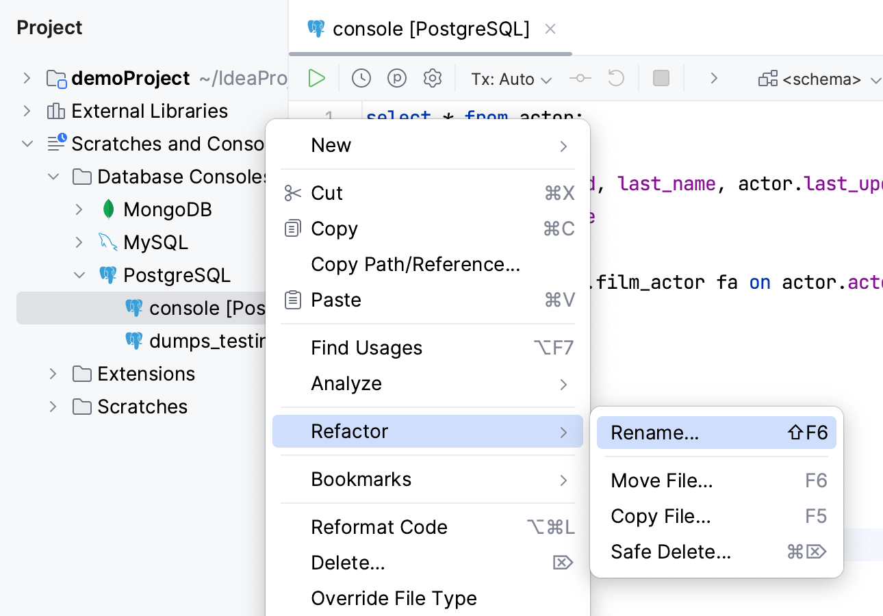The image size is (883, 616).
Task: Click the Commit icon in toolbar
Action: [580, 79]
